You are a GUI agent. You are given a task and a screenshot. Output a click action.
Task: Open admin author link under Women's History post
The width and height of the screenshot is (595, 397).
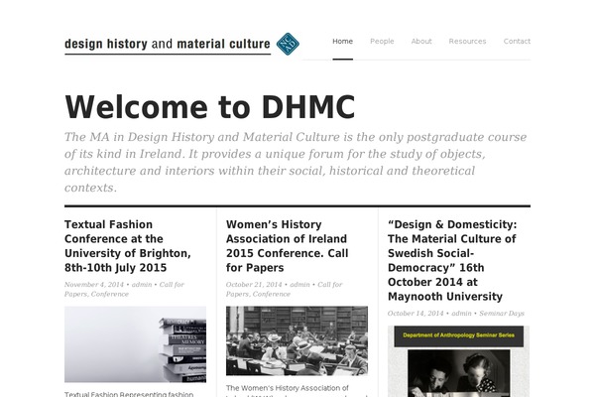[x=299, y=284]
